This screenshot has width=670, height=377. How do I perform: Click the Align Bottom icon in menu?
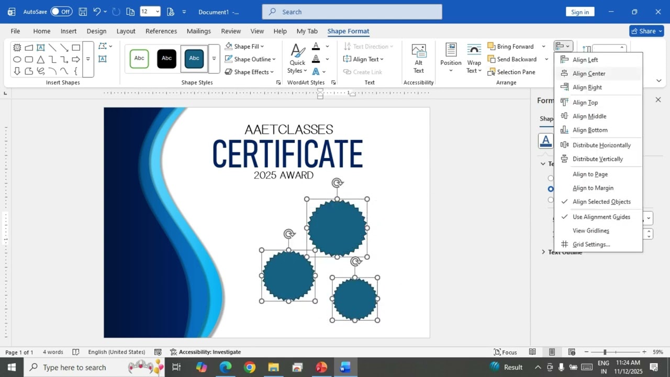coord(564,130)
